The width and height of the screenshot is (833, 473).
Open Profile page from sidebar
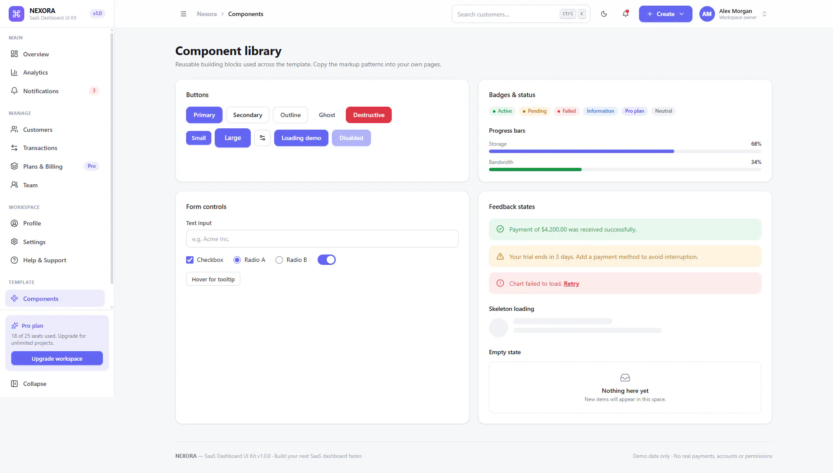55,223
